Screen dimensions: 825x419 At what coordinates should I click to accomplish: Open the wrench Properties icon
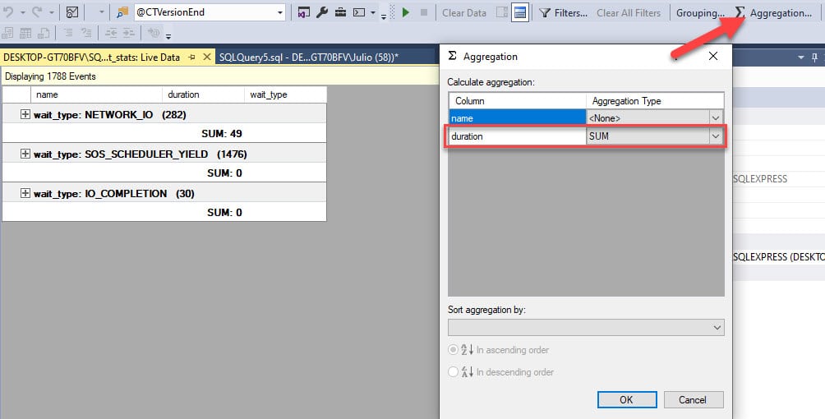322,12
